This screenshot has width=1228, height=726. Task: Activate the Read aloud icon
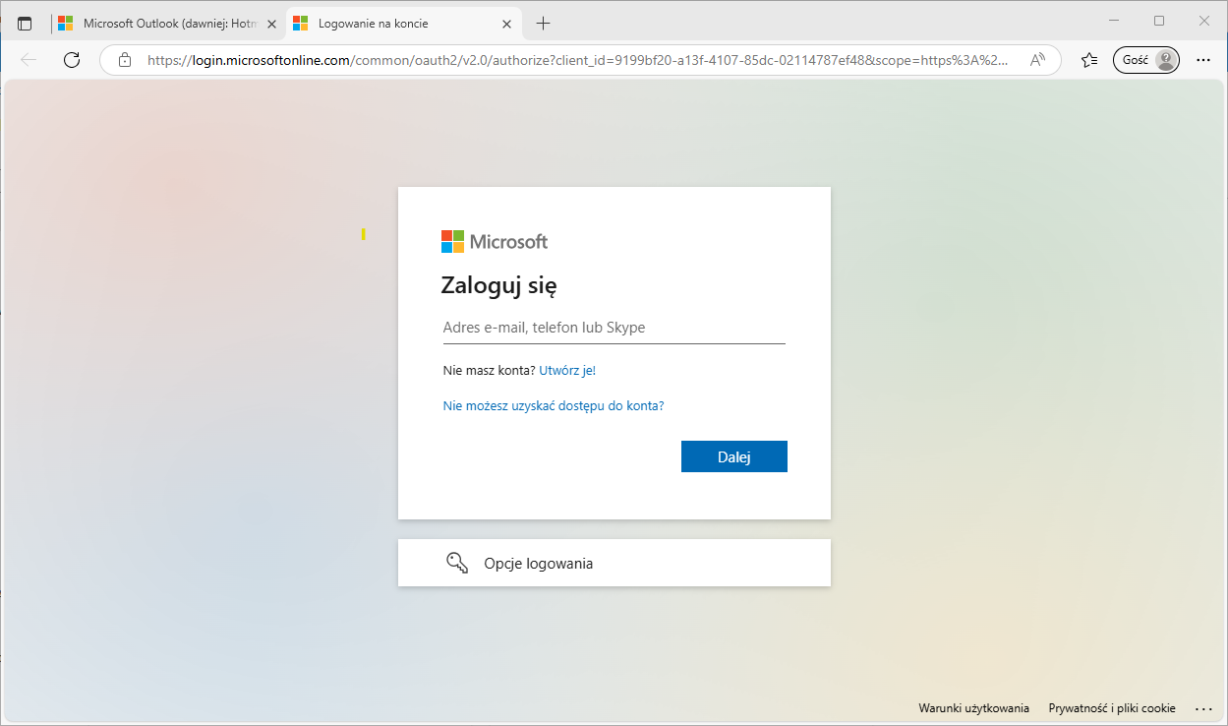[x=1037, y=60]
